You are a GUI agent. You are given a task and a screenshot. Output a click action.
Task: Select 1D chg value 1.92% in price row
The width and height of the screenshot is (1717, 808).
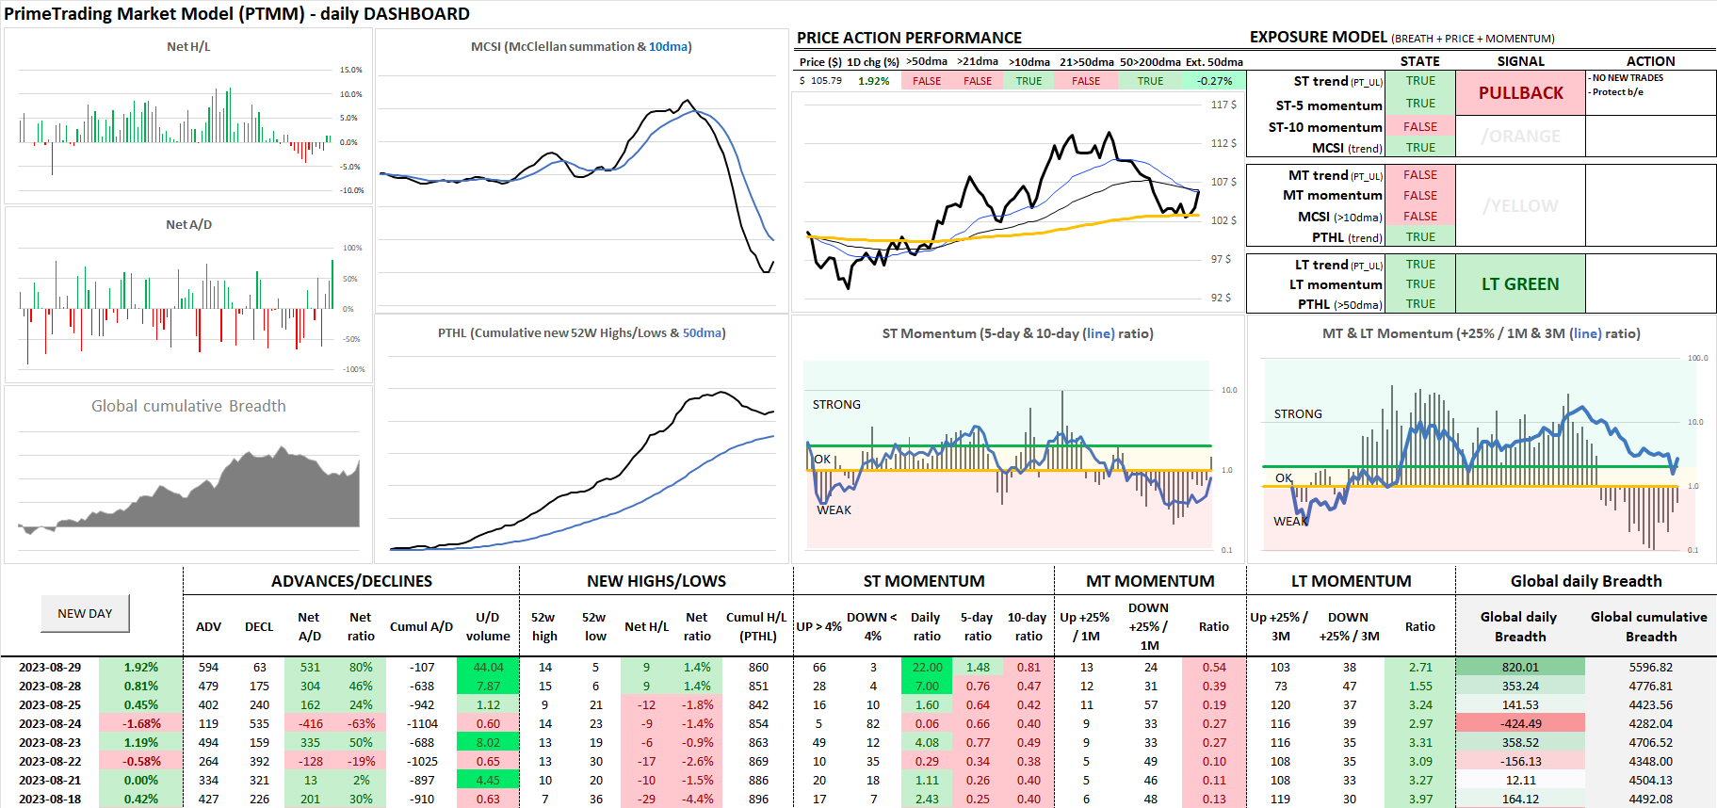pos(874,81)
